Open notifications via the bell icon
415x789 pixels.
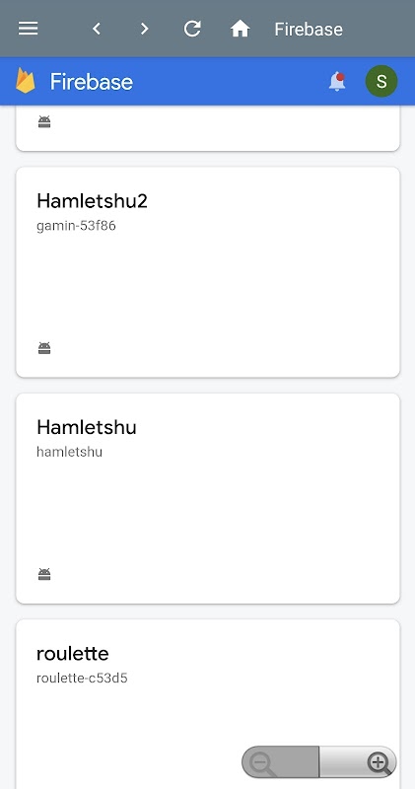tap(337, 81)
